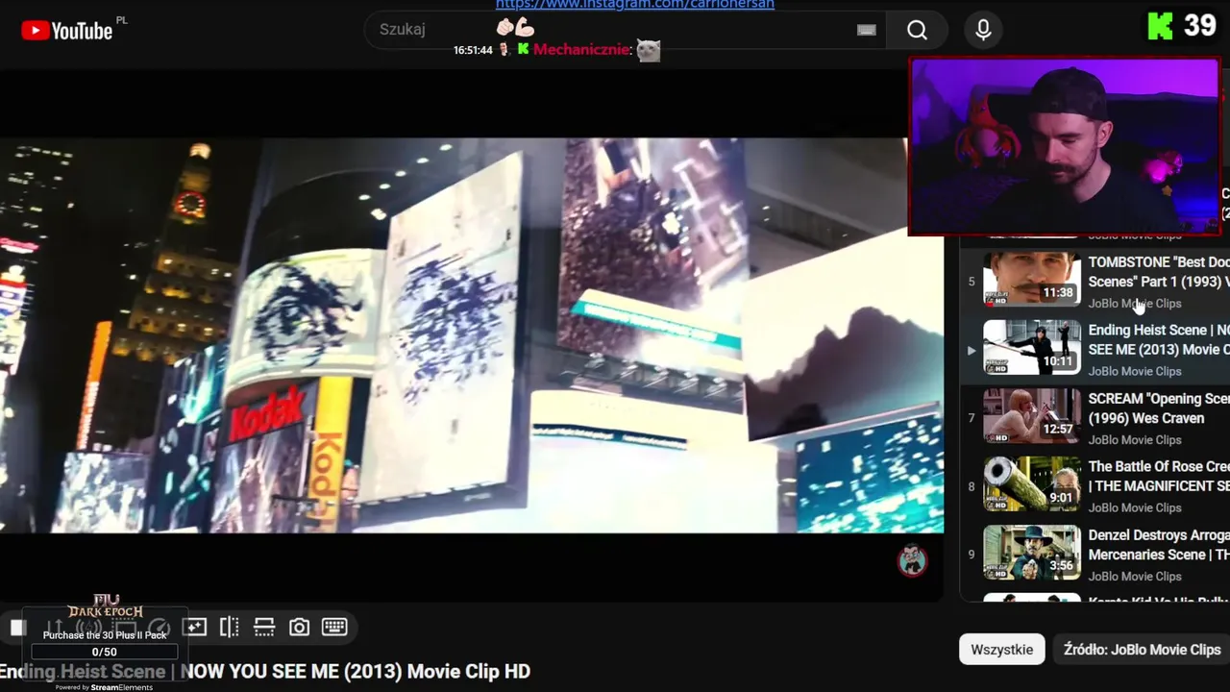Click Denzel Destroys Arrogant Mercenaries Scene title
The height and width of the screenshot is (692, 1230).
[x=1159, y=545]
